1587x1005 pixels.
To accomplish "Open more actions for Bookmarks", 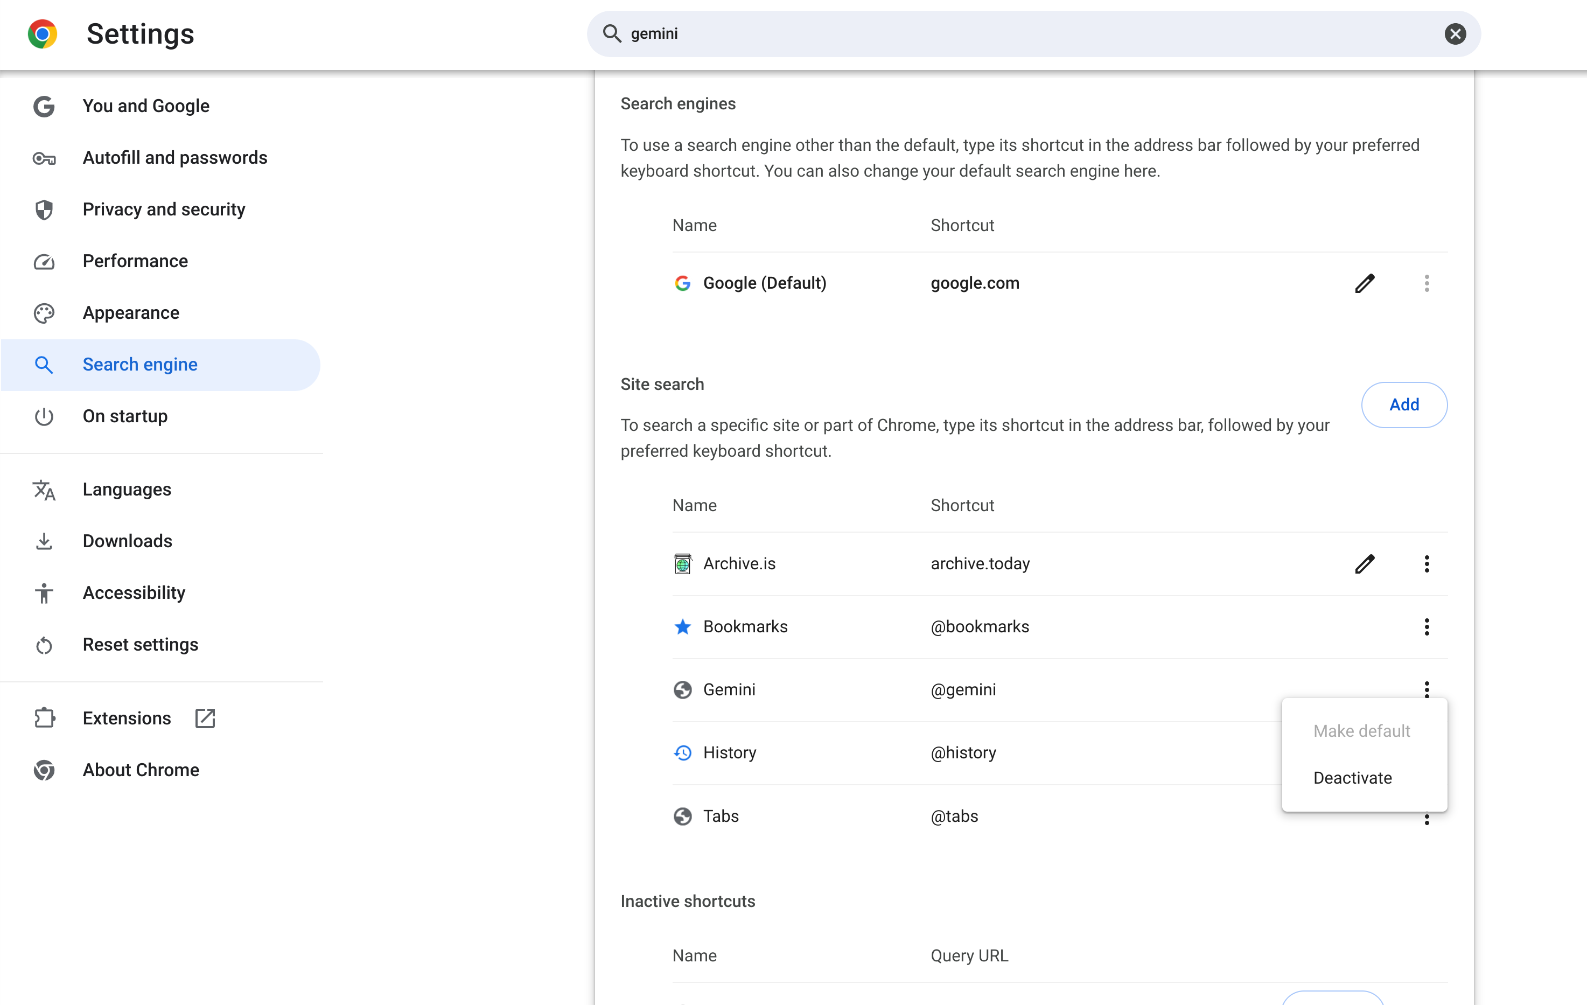I will coord(1426,627).
